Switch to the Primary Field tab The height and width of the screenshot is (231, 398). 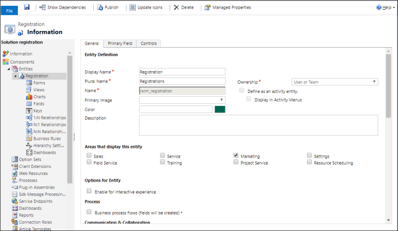[119, 43]
